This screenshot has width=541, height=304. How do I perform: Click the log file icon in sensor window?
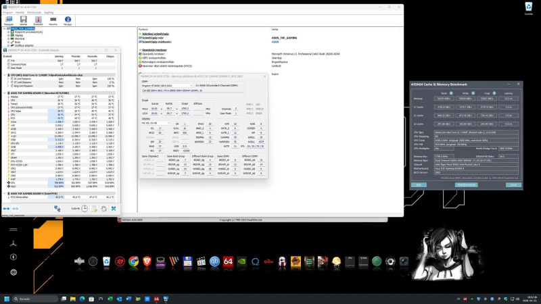[94, 209]
